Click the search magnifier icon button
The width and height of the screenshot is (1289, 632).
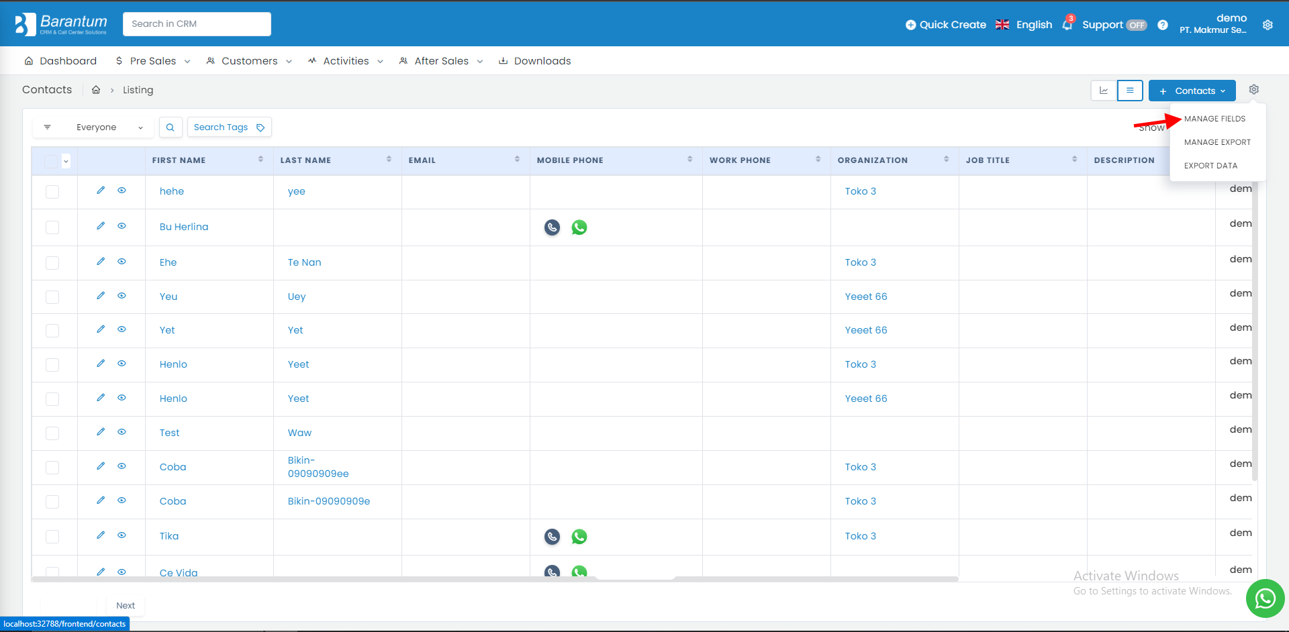(x=171, y=127)
